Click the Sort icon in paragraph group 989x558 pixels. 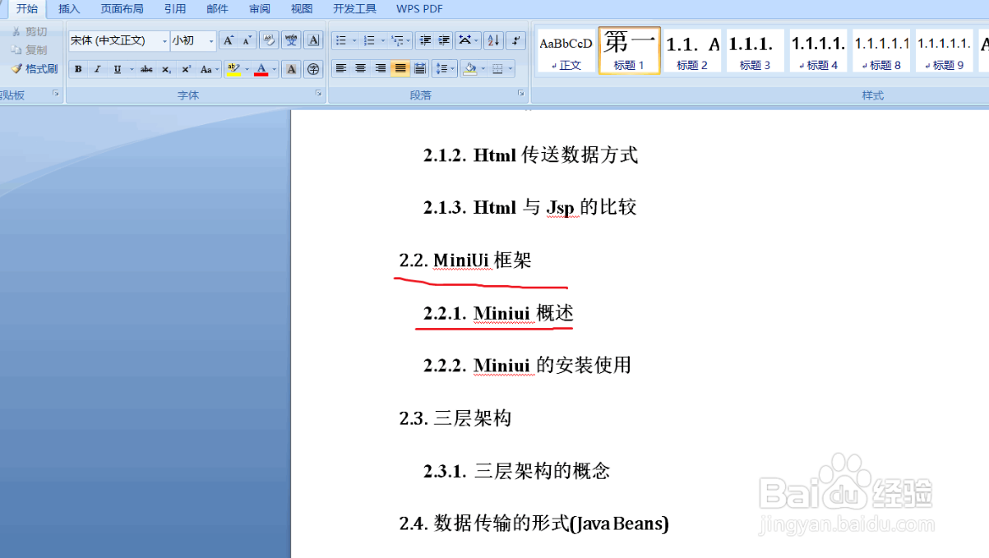[x=493, y=40]
